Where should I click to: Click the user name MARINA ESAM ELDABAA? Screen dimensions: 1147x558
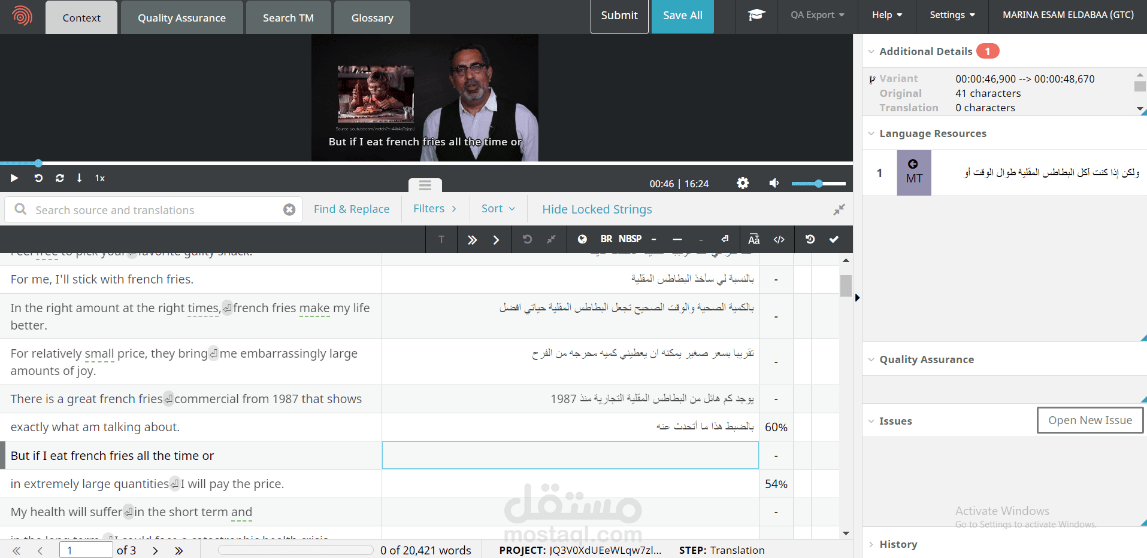(1068, 15)
